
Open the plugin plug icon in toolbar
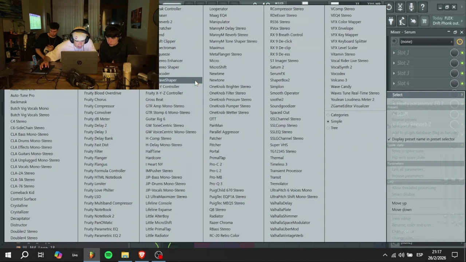391,21
